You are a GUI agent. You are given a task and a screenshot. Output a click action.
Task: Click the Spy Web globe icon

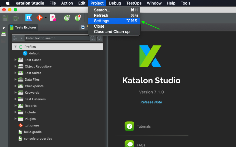tap(67, 18)
